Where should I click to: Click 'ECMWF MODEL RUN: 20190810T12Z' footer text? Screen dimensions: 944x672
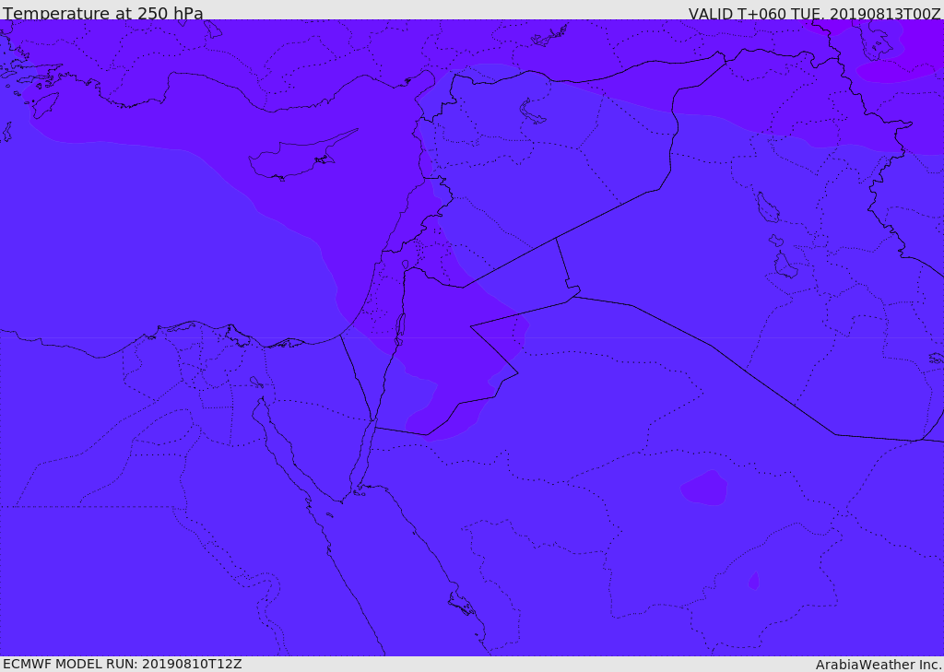123,664
